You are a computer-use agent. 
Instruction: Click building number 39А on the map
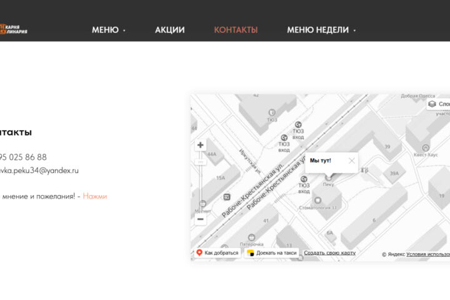[x=394, y=173]
